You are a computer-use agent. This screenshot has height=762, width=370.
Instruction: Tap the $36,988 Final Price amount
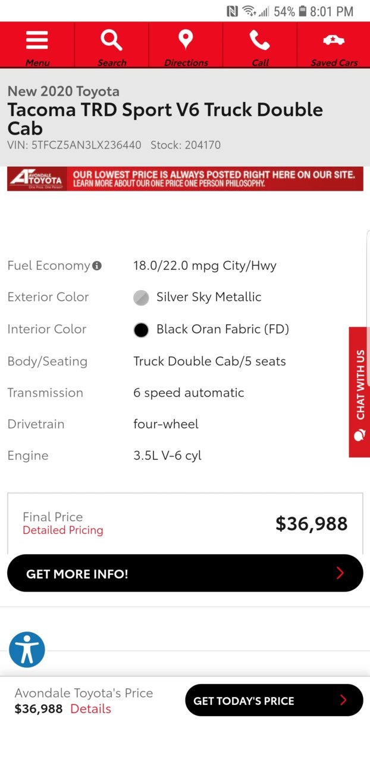coord(312,524)
